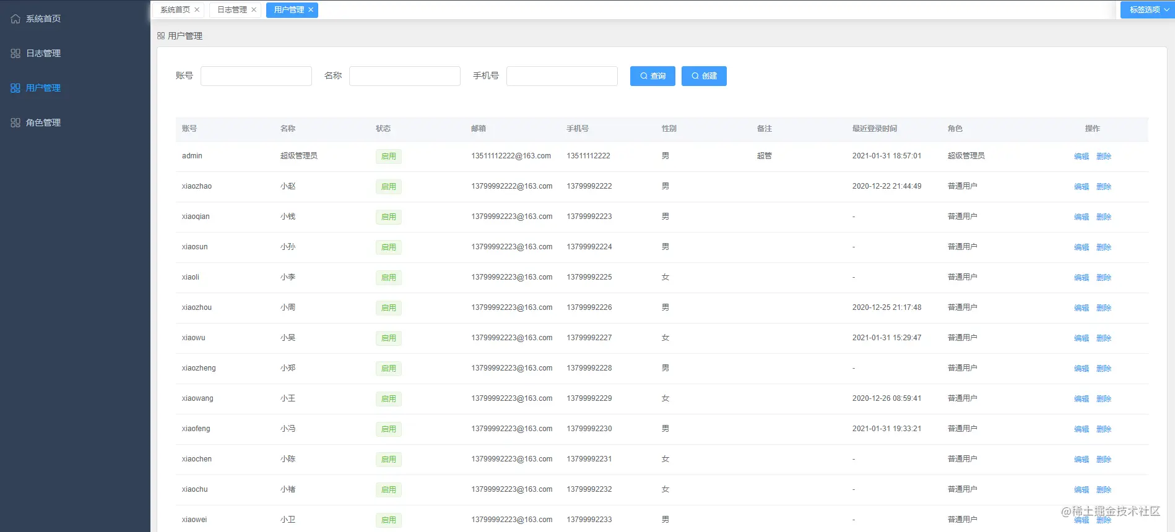Click the 用户管理 breadcrumb title
This screenshot has height=532, width=1175.
pyautogui.click(x=185, y=36)
